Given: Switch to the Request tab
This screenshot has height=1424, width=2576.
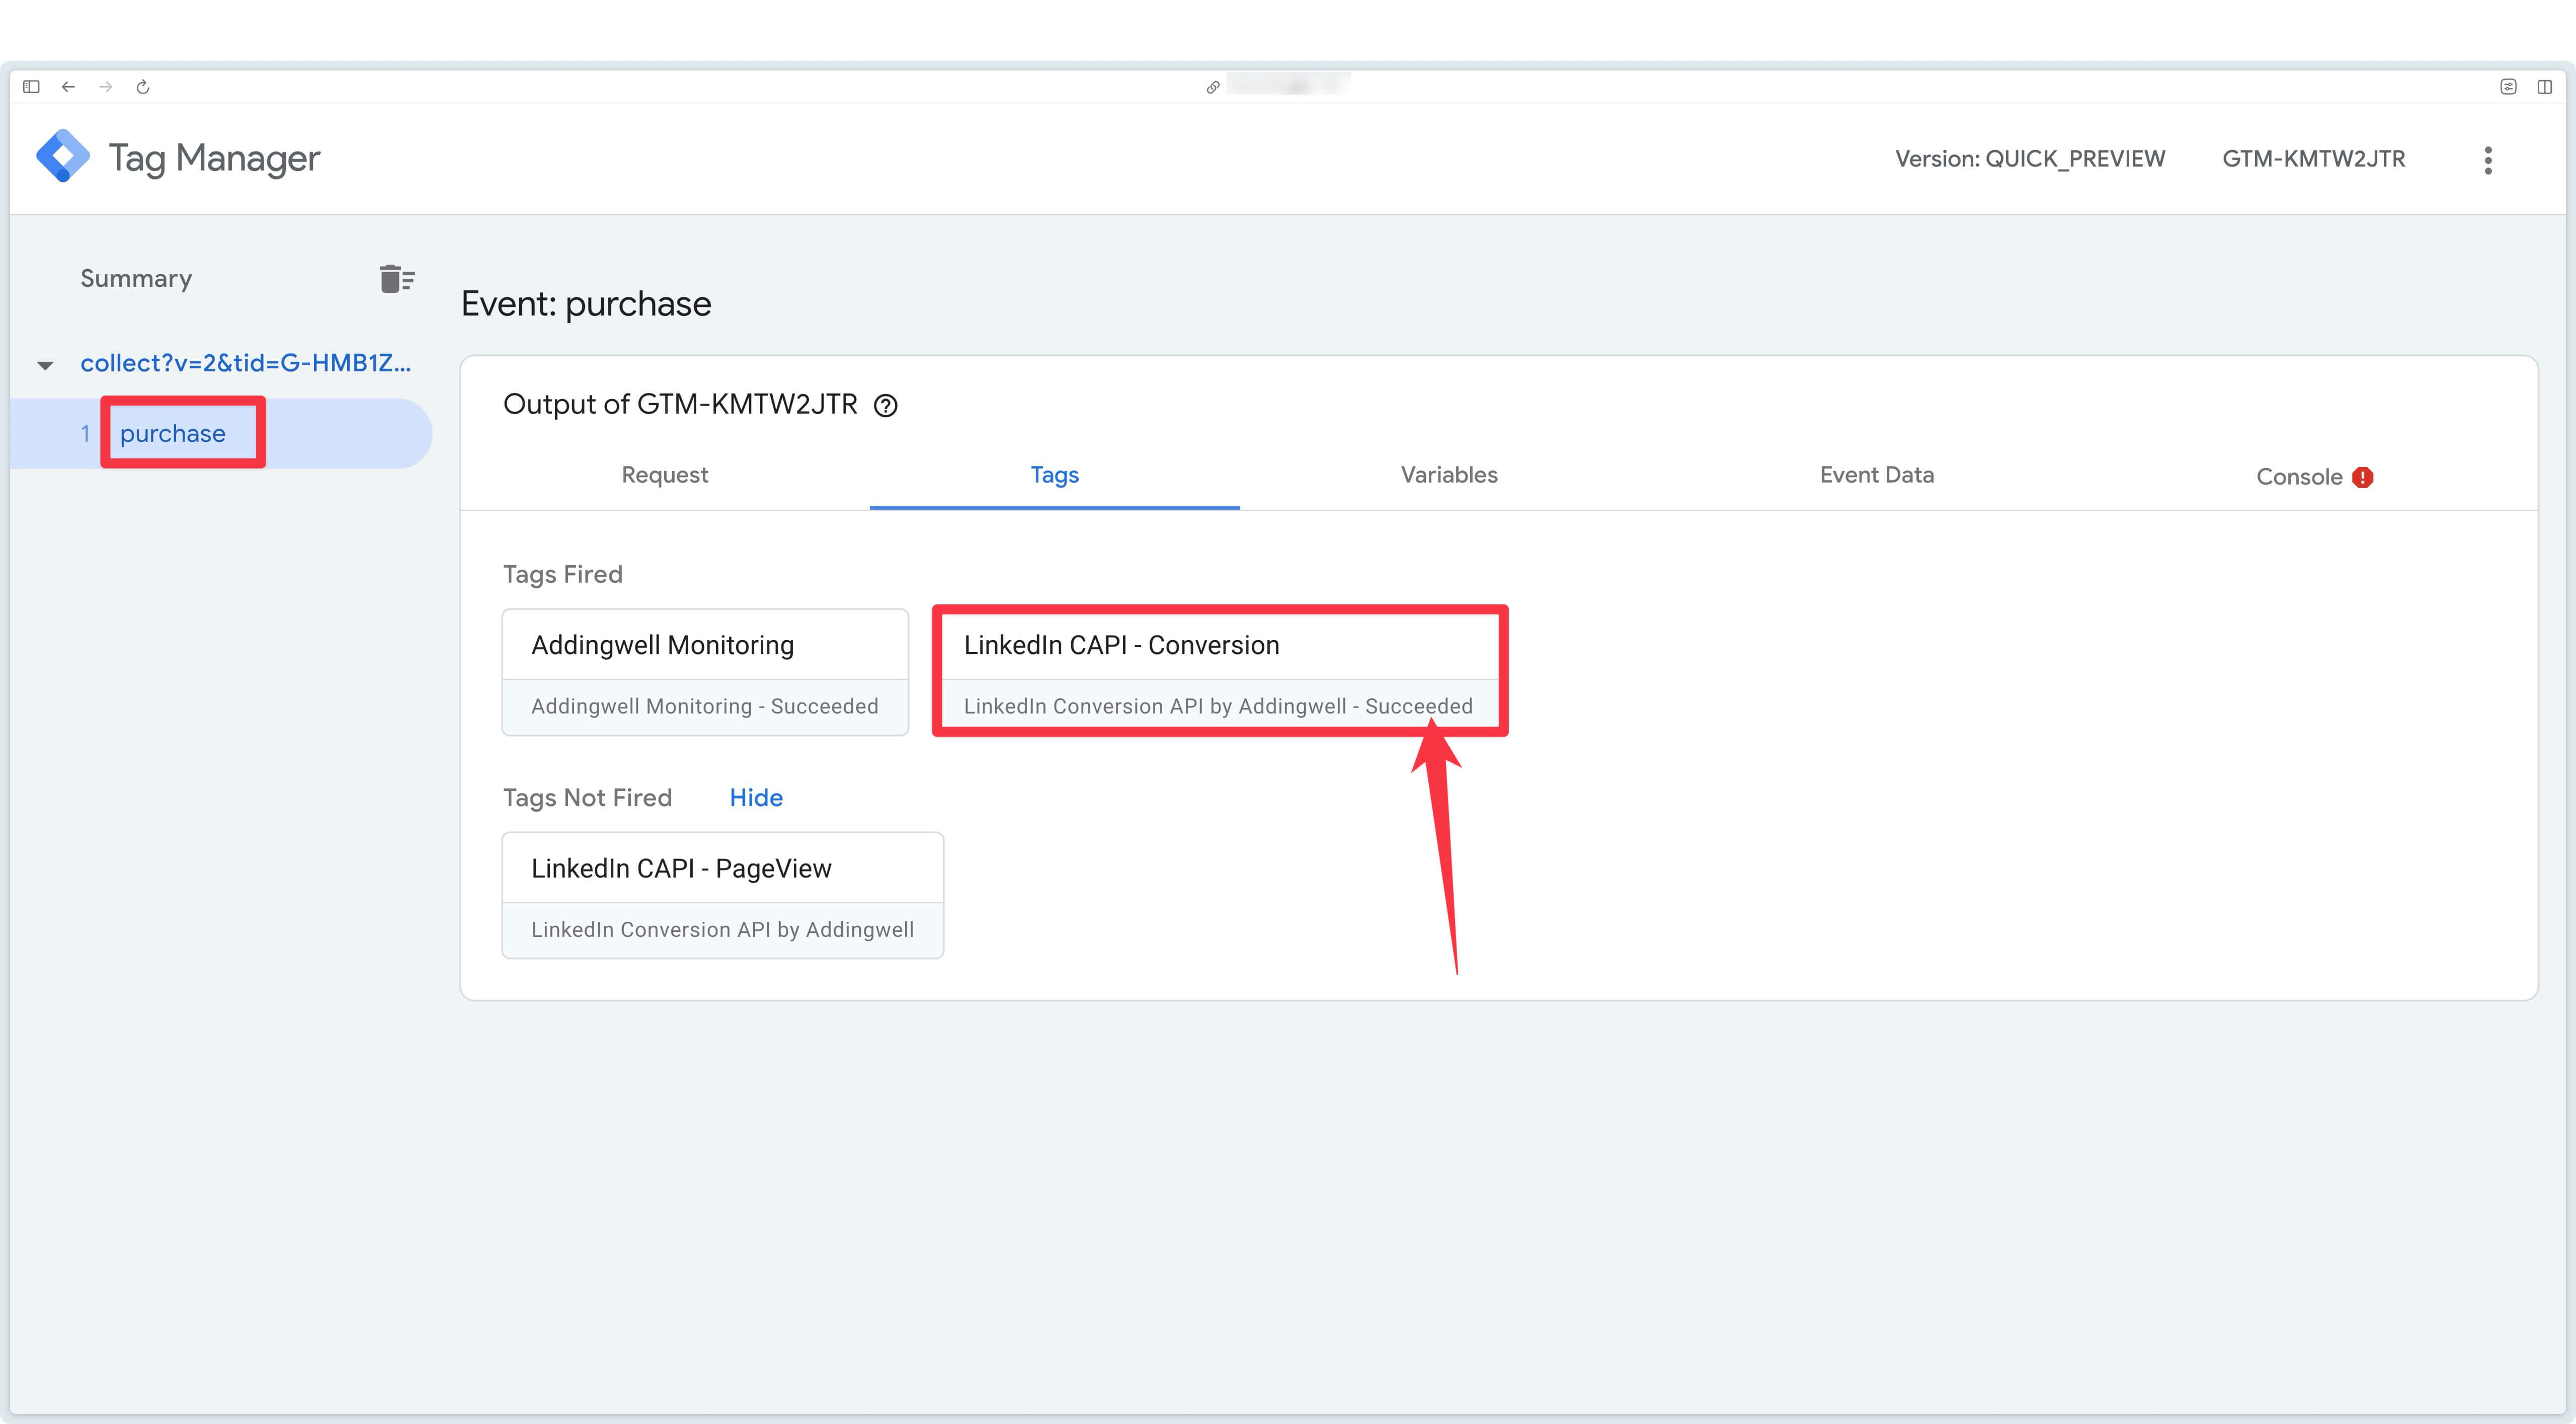Looking at the screenshot, I should (x=665, y=475).
